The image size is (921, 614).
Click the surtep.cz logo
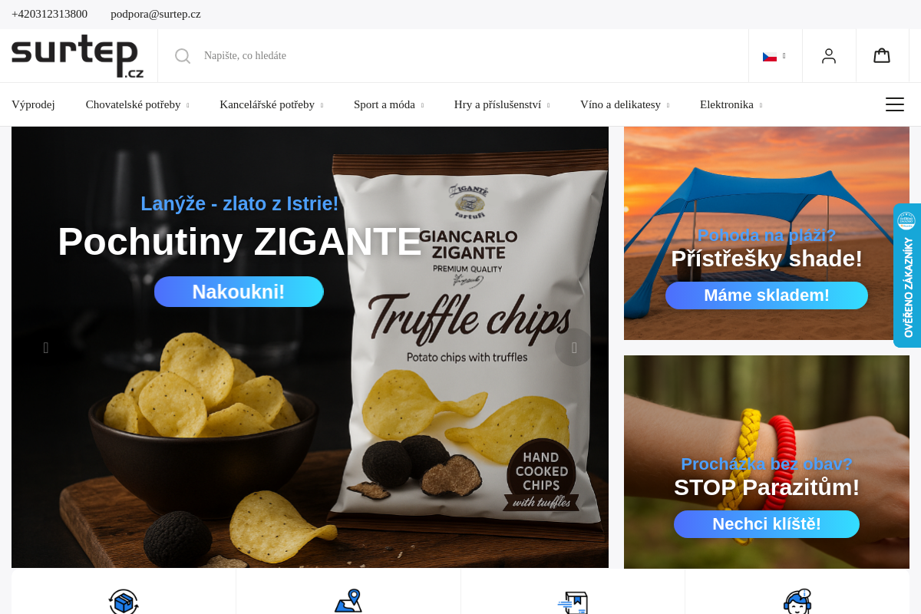[78, 56]
